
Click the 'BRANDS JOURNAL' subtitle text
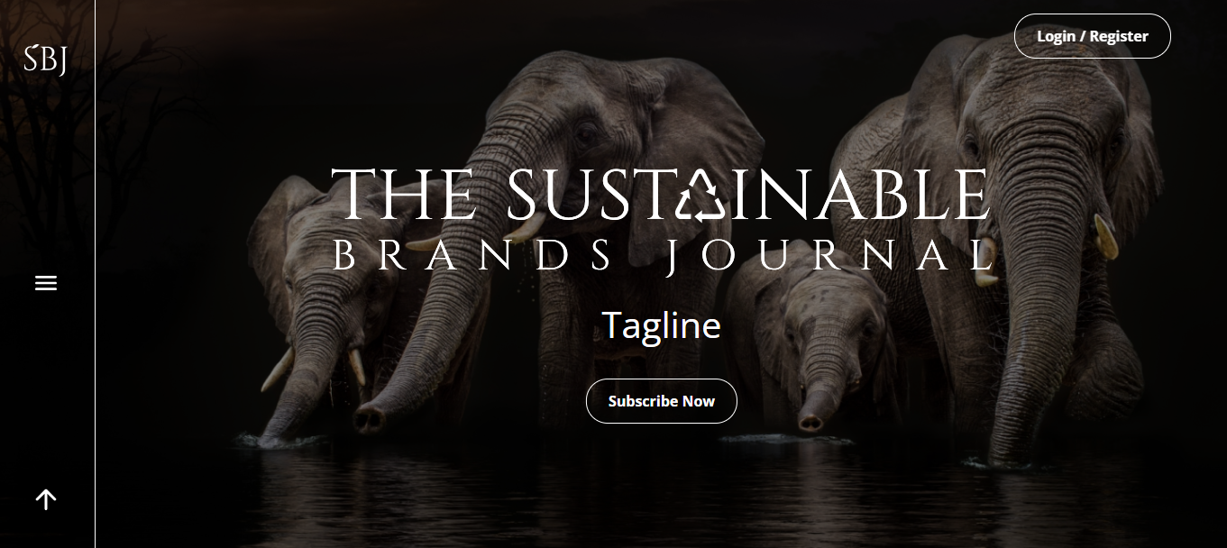pyautogui.click(x=664, y=256)
